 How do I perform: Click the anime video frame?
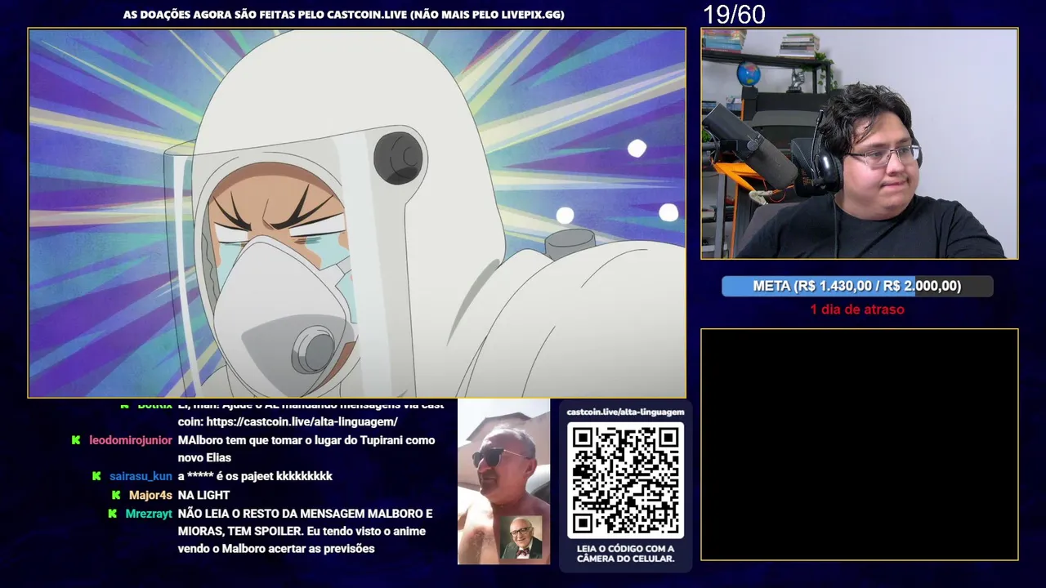357,213
